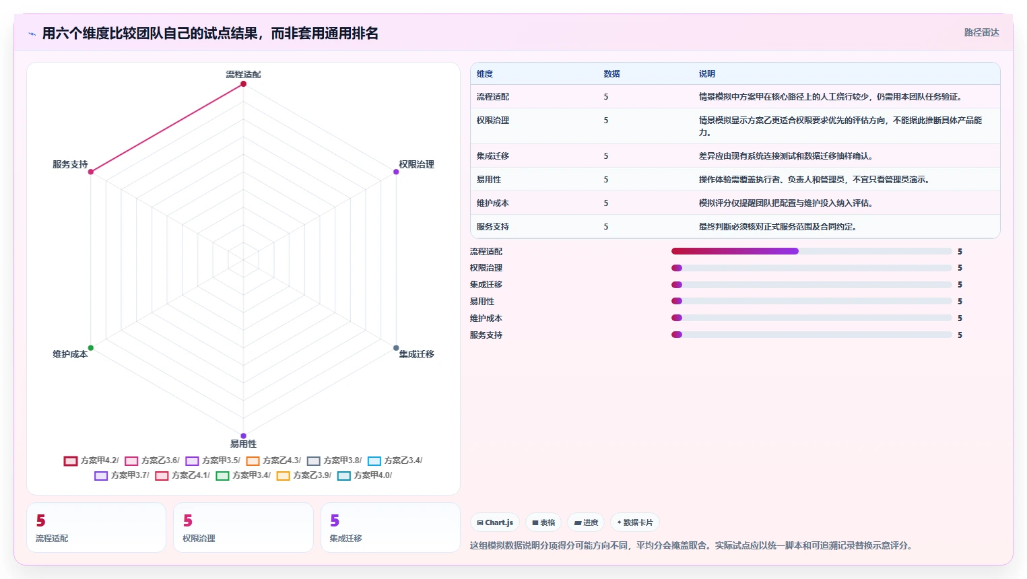The image size is (1027, 579).
Task: Toggle the 方案甲3.8/ legend entry
Action: coord(334,461)
